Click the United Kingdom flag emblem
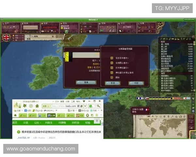 [6, 37]
